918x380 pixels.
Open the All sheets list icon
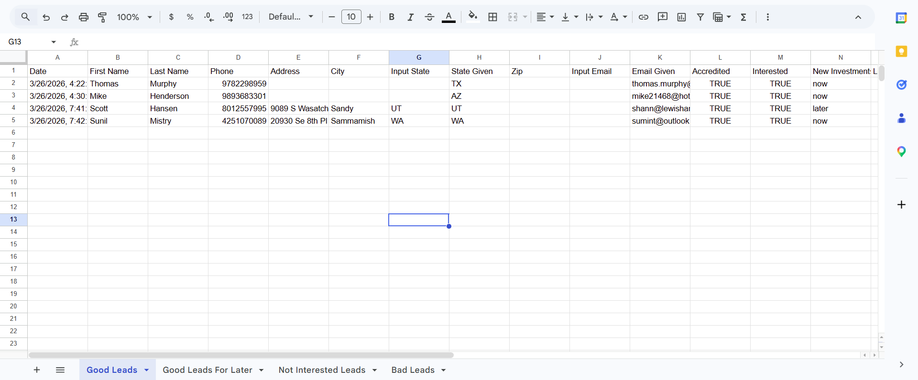point(60,370)
